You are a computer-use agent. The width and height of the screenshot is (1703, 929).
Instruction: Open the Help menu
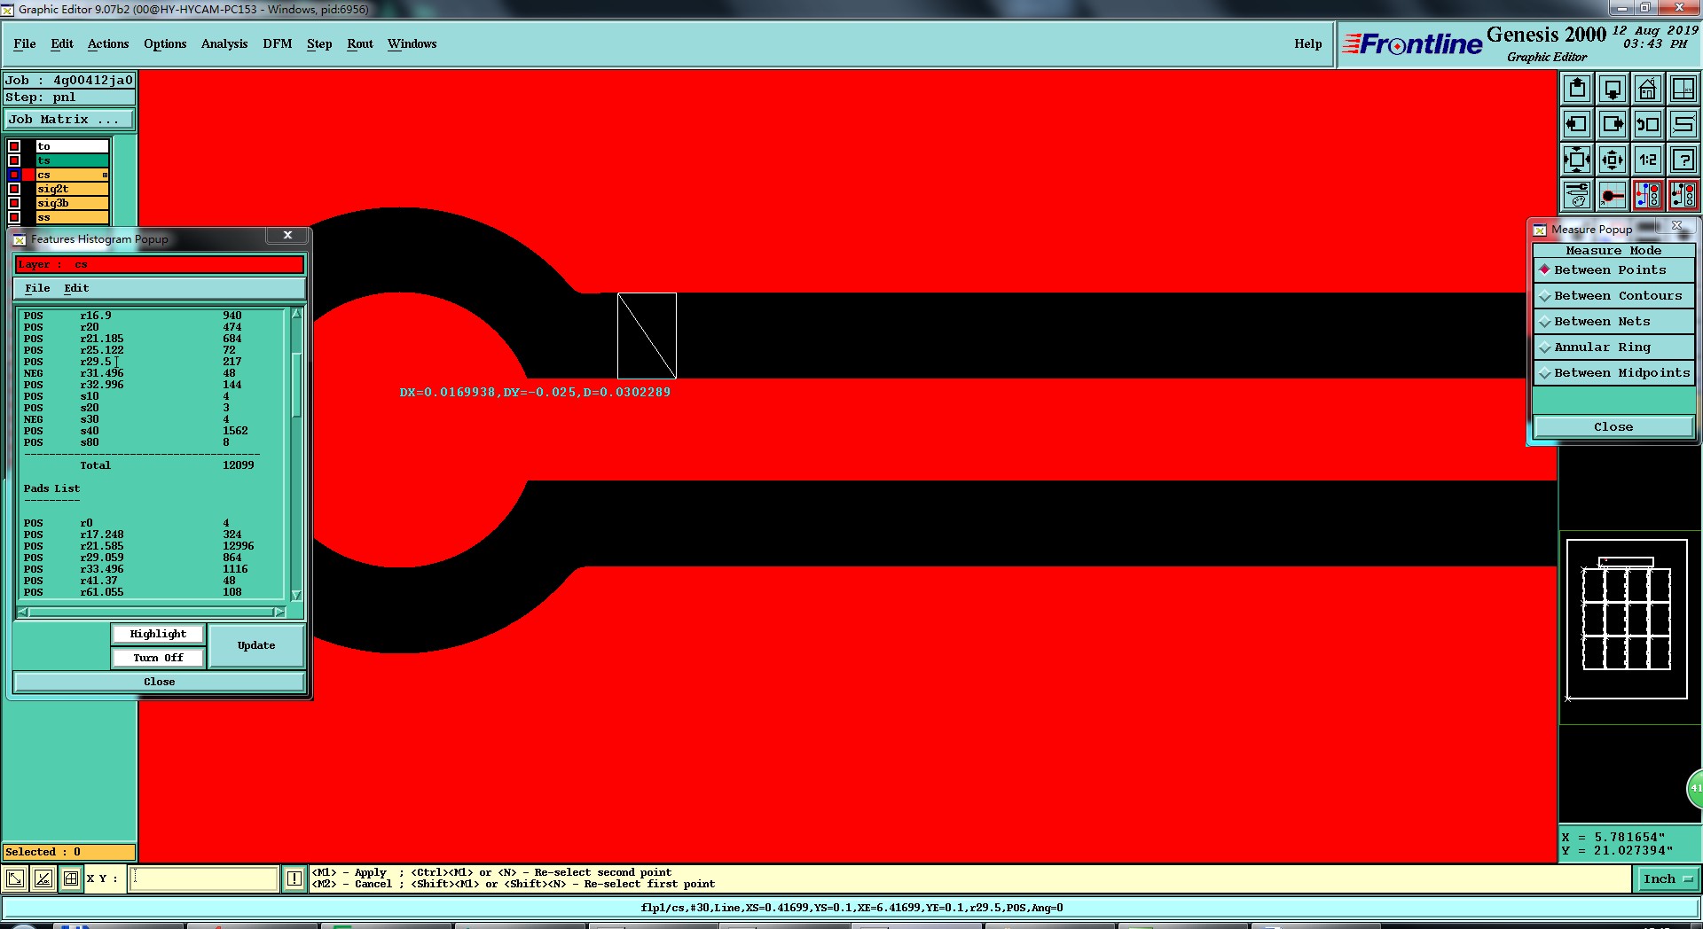1308,44
